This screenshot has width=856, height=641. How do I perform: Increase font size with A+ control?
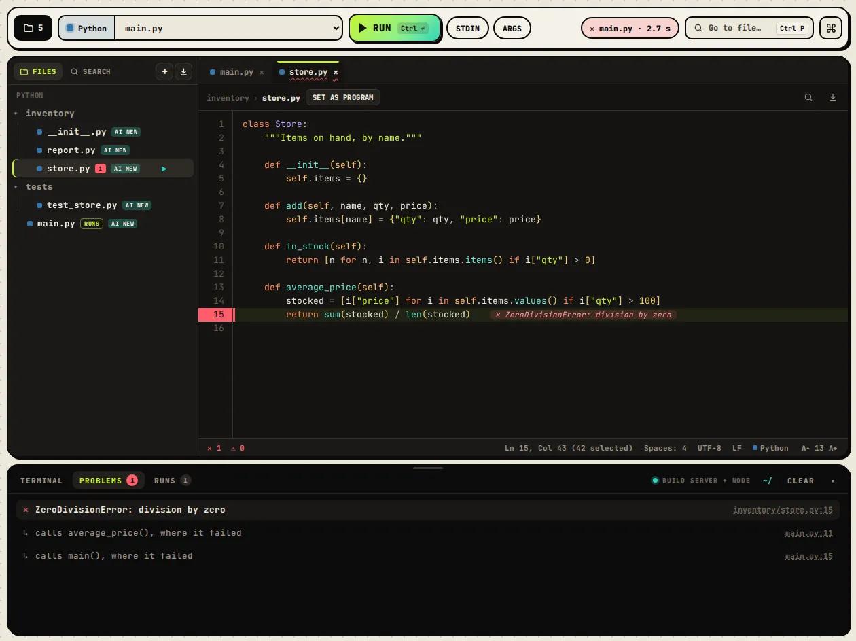tap(833, 448)
